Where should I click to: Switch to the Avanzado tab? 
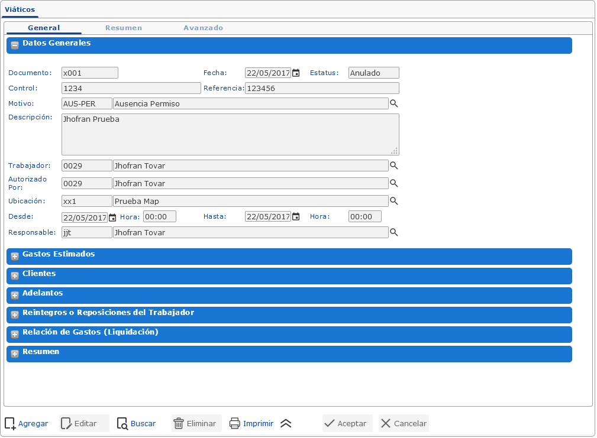coord(203,28)
